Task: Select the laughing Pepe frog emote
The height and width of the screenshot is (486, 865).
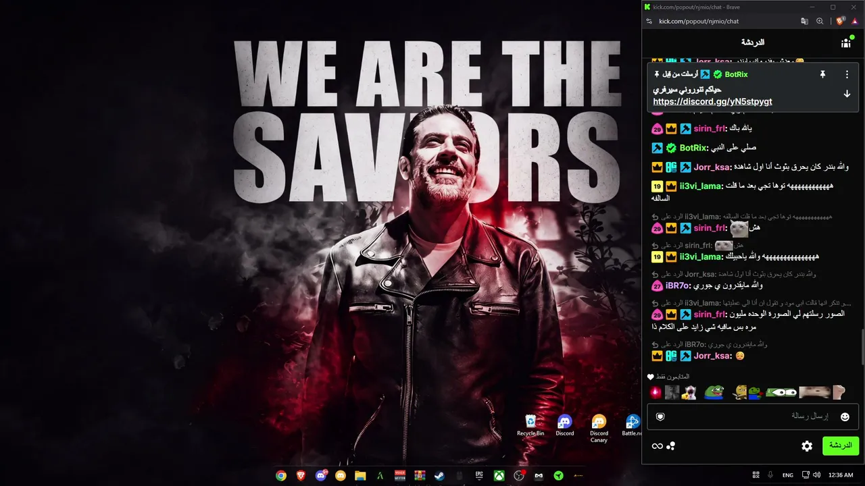Action: coord(714,392)
